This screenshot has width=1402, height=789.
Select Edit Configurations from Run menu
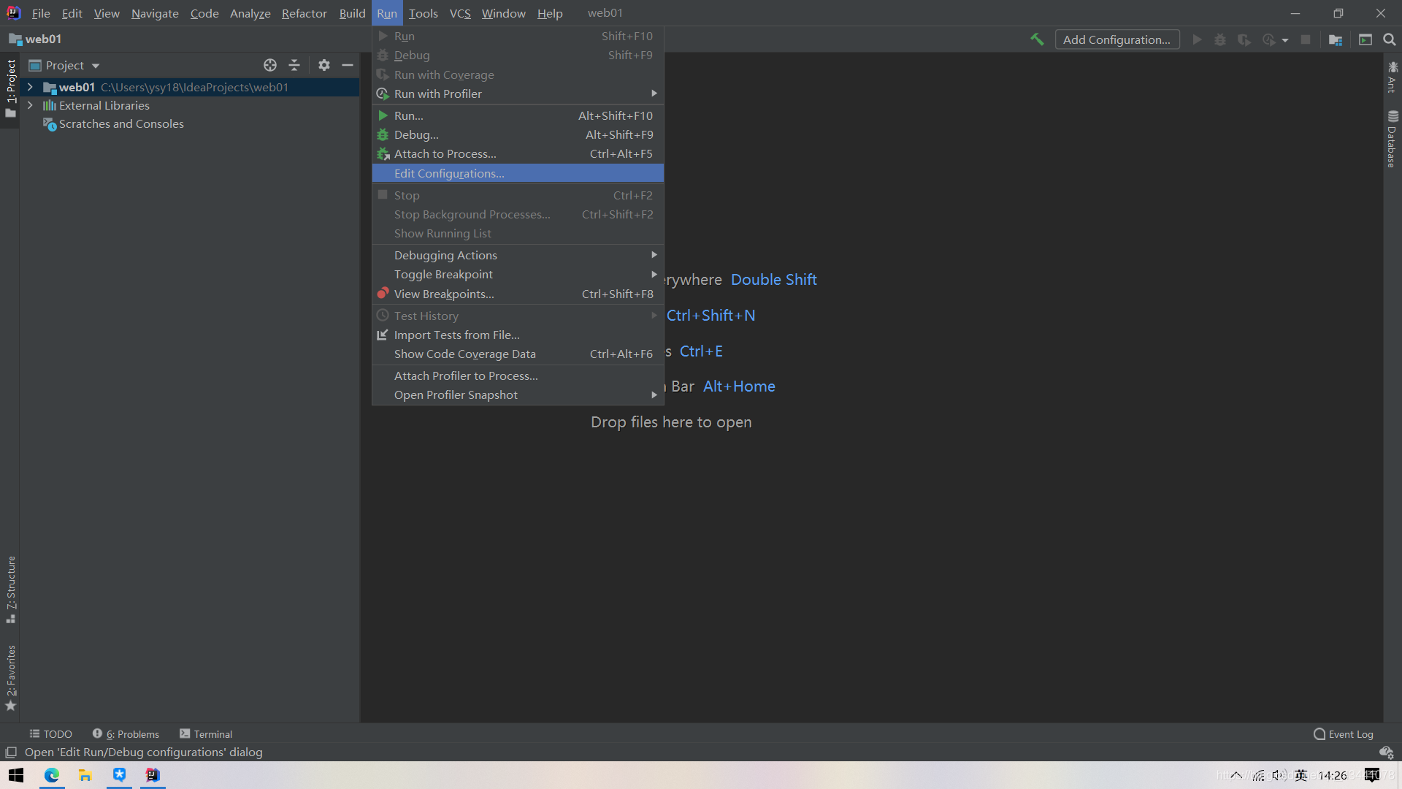(x=449, y=172)
